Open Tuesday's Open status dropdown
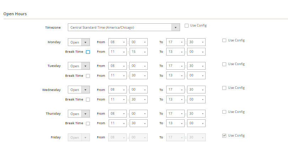Screen dimensions: 288x143 coord(78,66)
